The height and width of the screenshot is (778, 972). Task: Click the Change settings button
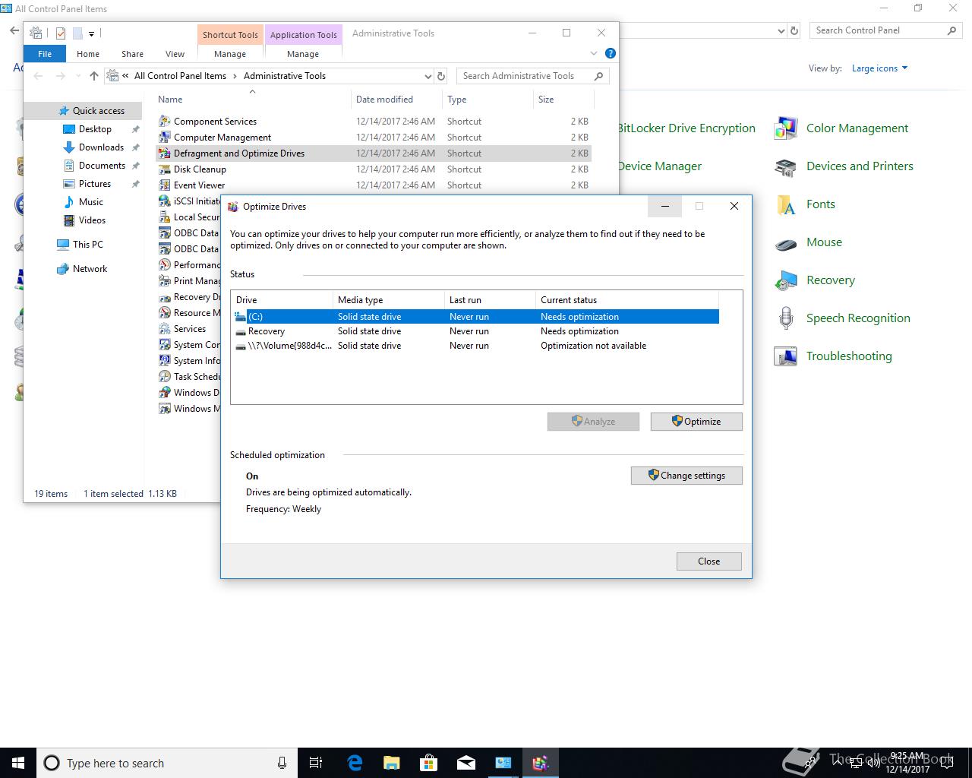coord(686,476)
